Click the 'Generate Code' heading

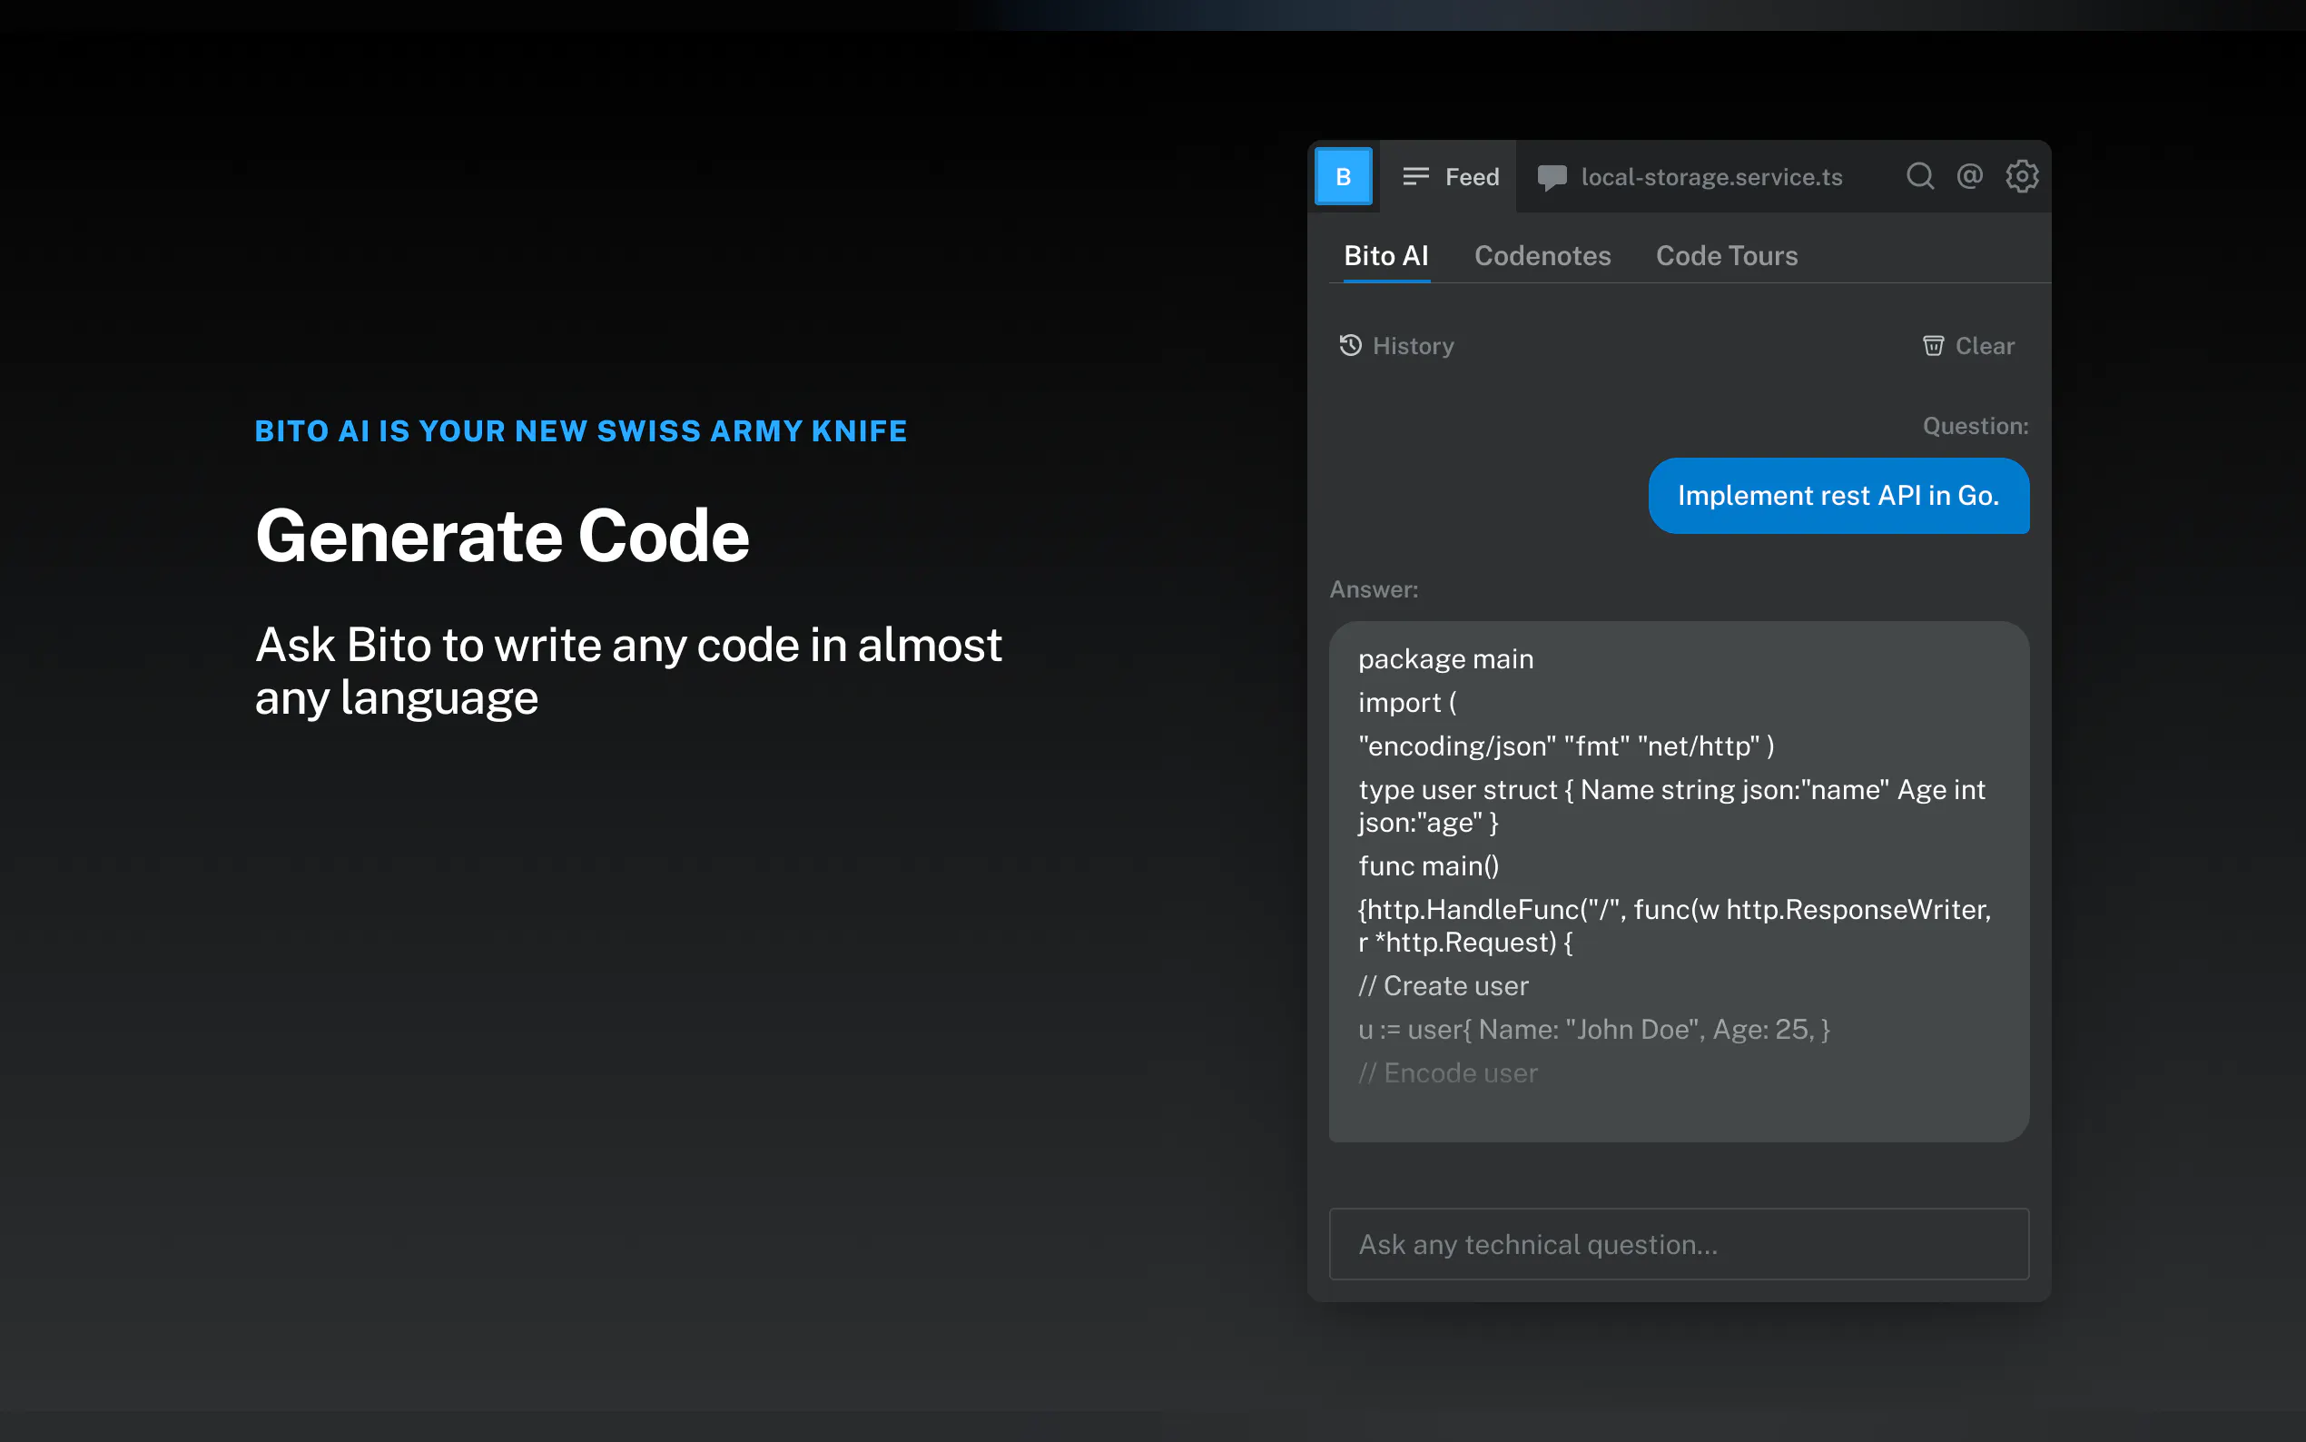point(502,536)
